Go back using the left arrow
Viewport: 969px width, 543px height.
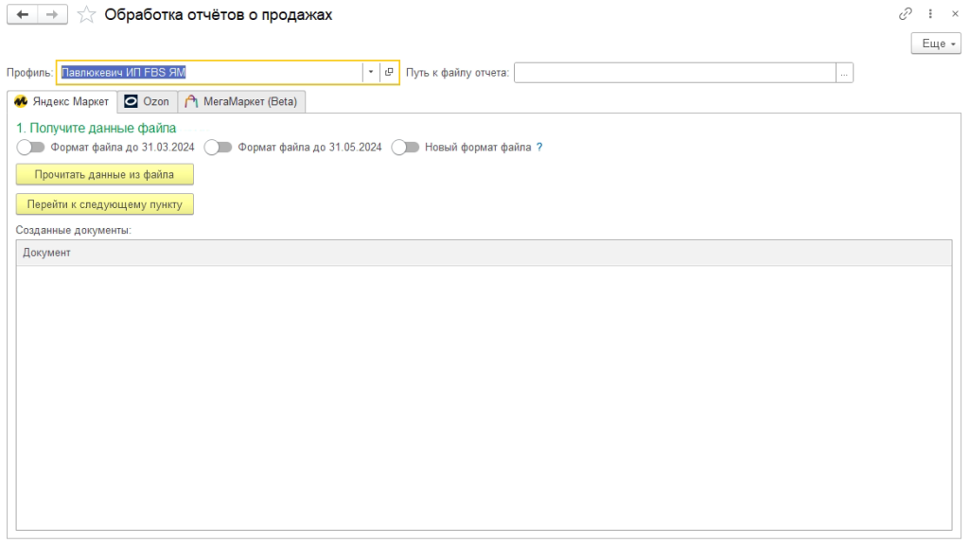tap(23, 14)
